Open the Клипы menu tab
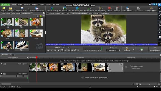Viewport: 161px width, 91px height. [x=20, y=4]
